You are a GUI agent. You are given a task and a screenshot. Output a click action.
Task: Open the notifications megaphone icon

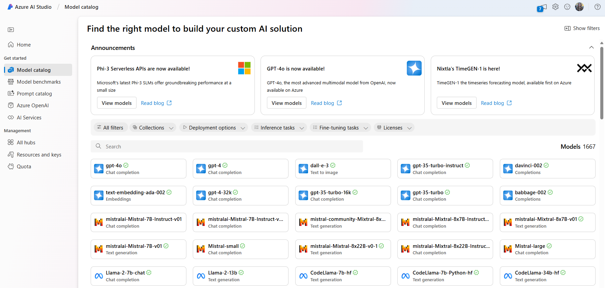tap(542, 7)
